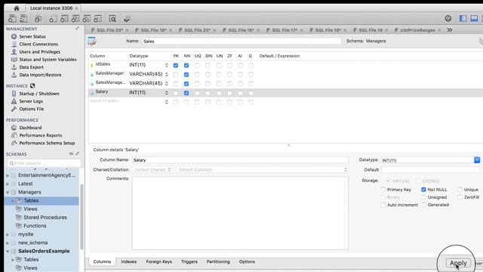Create a new schema toolbar icon
Viewport: 483px width, 272px height.
point(53,19)
